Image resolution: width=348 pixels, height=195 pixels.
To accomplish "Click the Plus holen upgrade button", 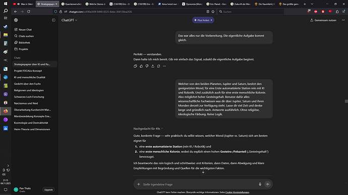I will [202, 20].
